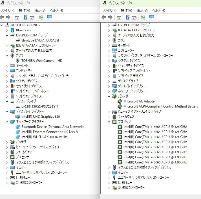
Task: Expand the カメラ node in the right window
Action: 109,40
